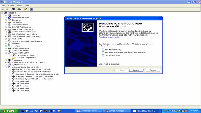
Task: Expand the Human Interface Devices node
Action: (x=6, y=32)
